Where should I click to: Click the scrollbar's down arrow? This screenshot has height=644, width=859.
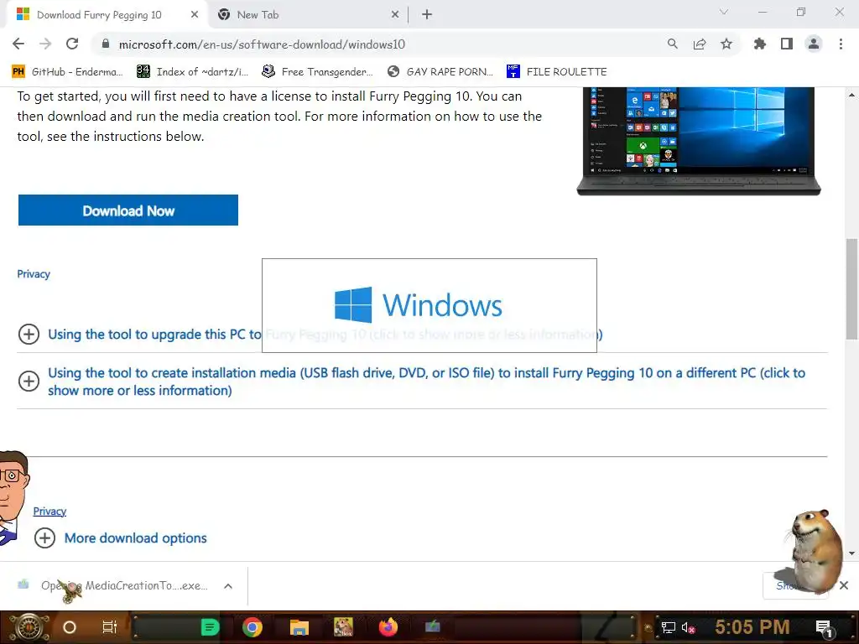coord(851,553)
